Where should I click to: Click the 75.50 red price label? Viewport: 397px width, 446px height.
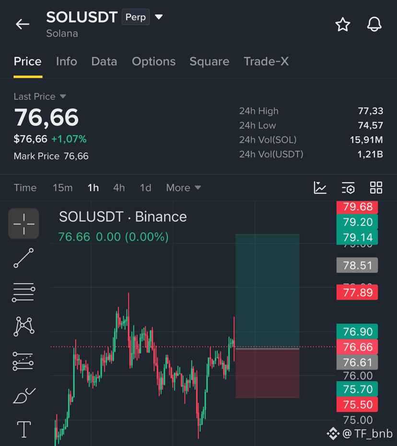[357, 404]
